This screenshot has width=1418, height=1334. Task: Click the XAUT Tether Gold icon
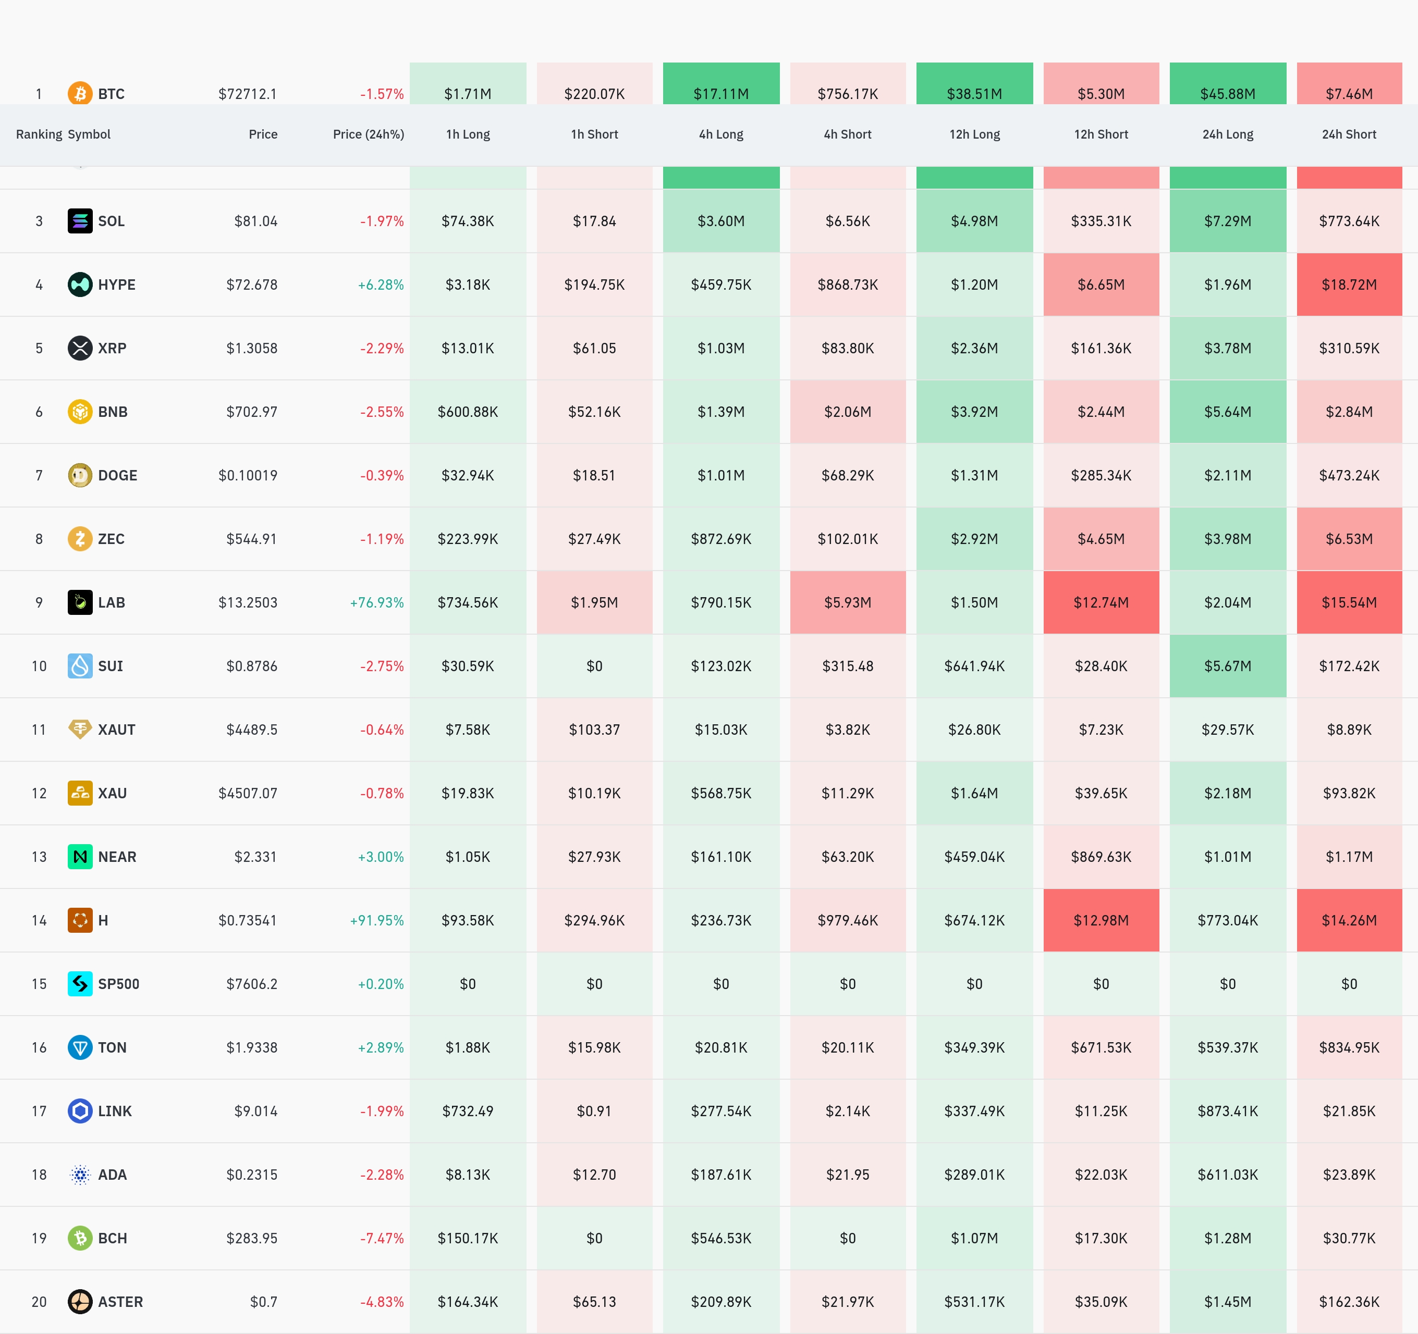point(80,730)
